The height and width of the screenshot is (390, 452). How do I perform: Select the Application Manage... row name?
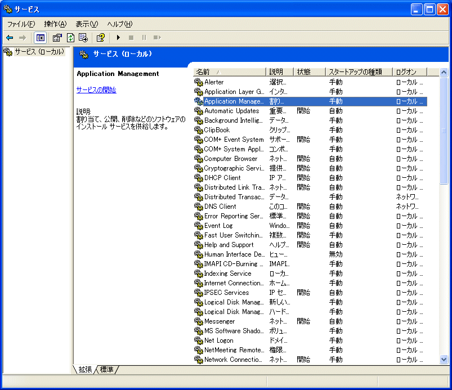tap(234, 101)
